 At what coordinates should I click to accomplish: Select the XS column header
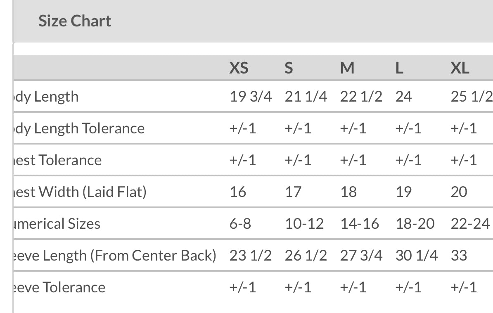[239, 68]
